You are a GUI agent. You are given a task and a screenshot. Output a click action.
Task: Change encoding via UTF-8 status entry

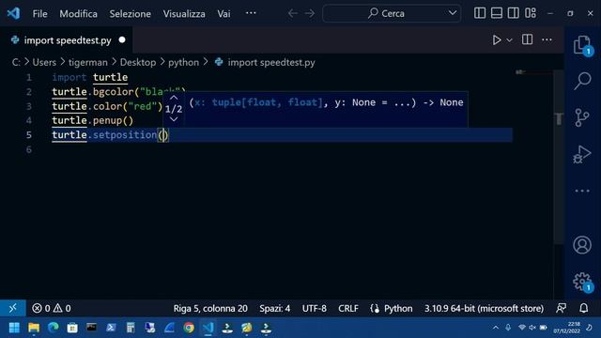(314, 309)
